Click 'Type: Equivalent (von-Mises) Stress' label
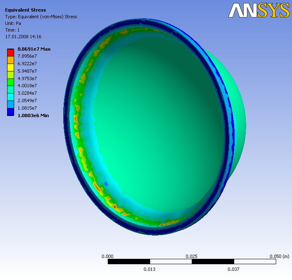This screenshot has width=292, height=280. click(x=41, y=17)
